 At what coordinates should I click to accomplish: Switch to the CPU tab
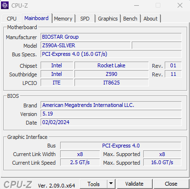point(11,19)
